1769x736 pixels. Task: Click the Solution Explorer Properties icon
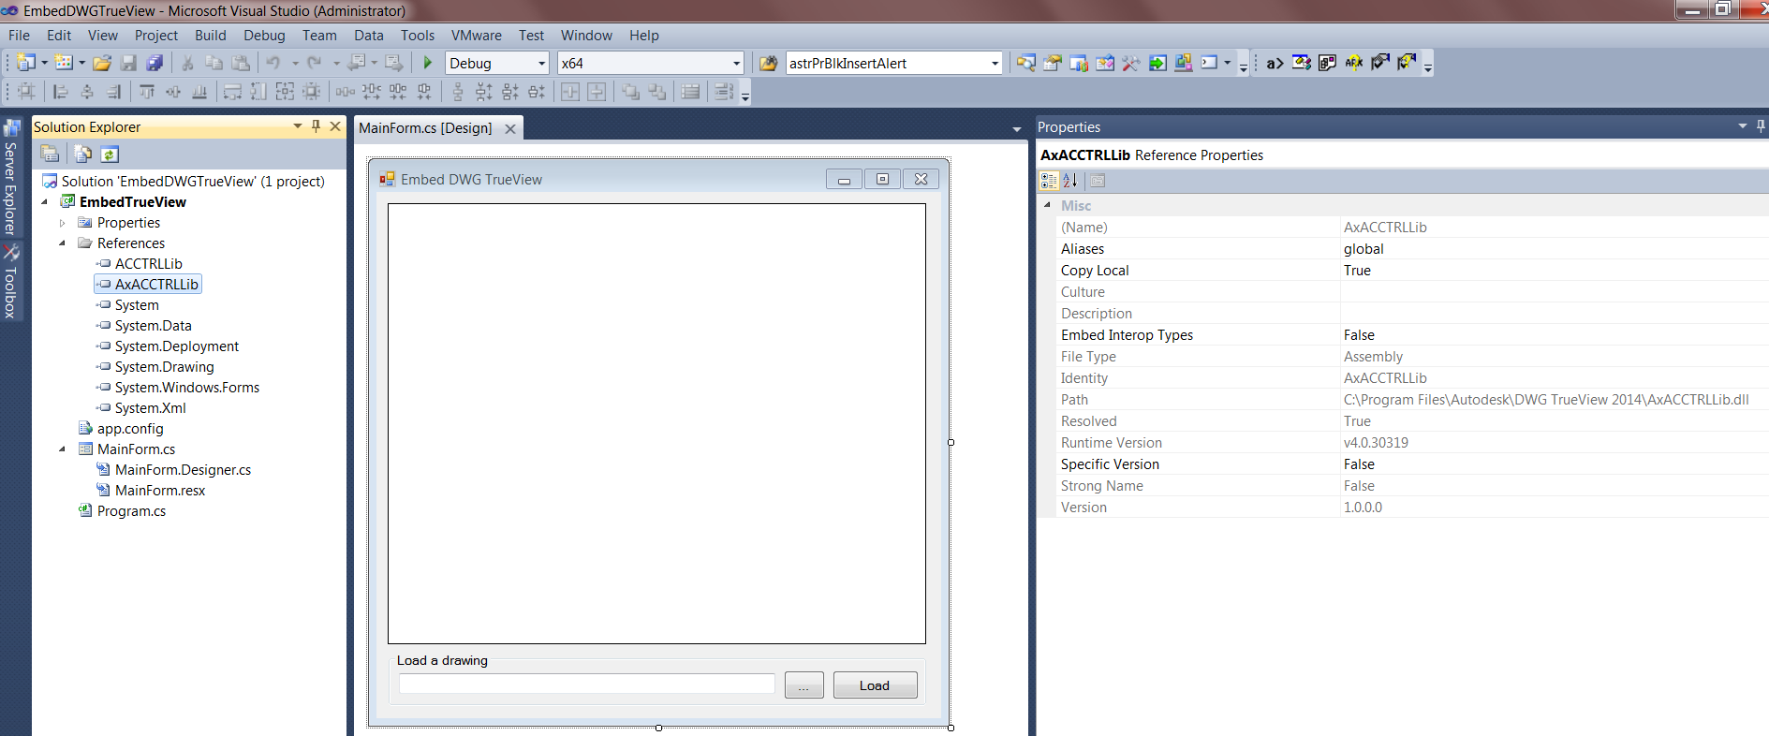pos(51,155)
